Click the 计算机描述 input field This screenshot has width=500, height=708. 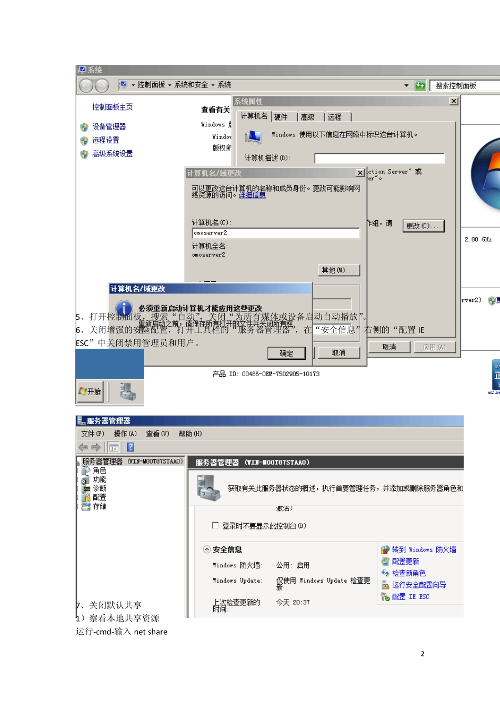point(379,158)
